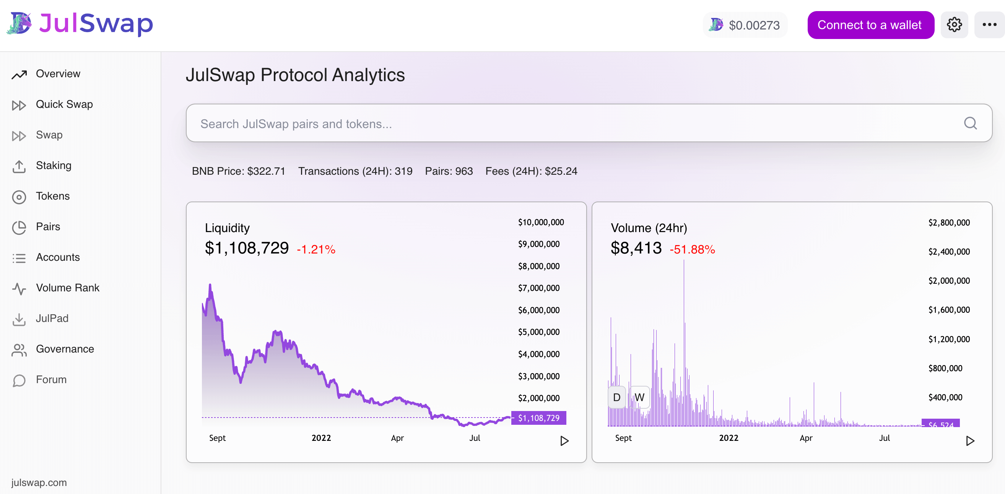This screenshot has width=1005, height=494.
Task: Open Forum link
Action: pyautogui.click(x=51, y=380)
